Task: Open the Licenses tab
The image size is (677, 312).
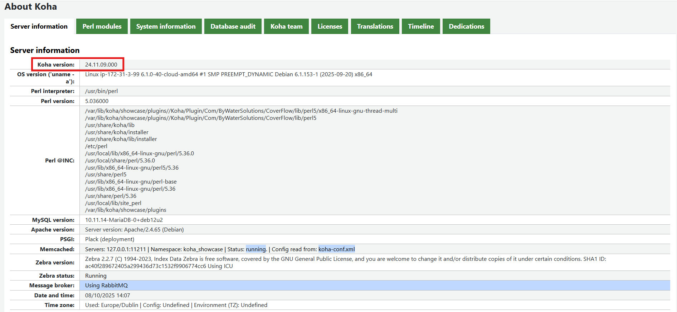Action: 330,26
